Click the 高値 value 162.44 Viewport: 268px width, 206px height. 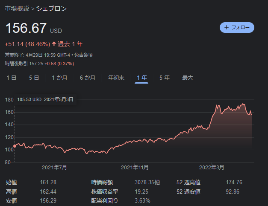(48, 191)
